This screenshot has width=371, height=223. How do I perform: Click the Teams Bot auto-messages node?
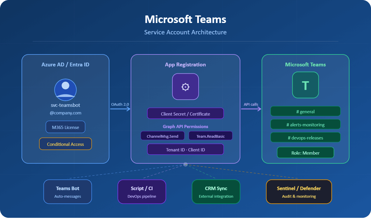67,192
